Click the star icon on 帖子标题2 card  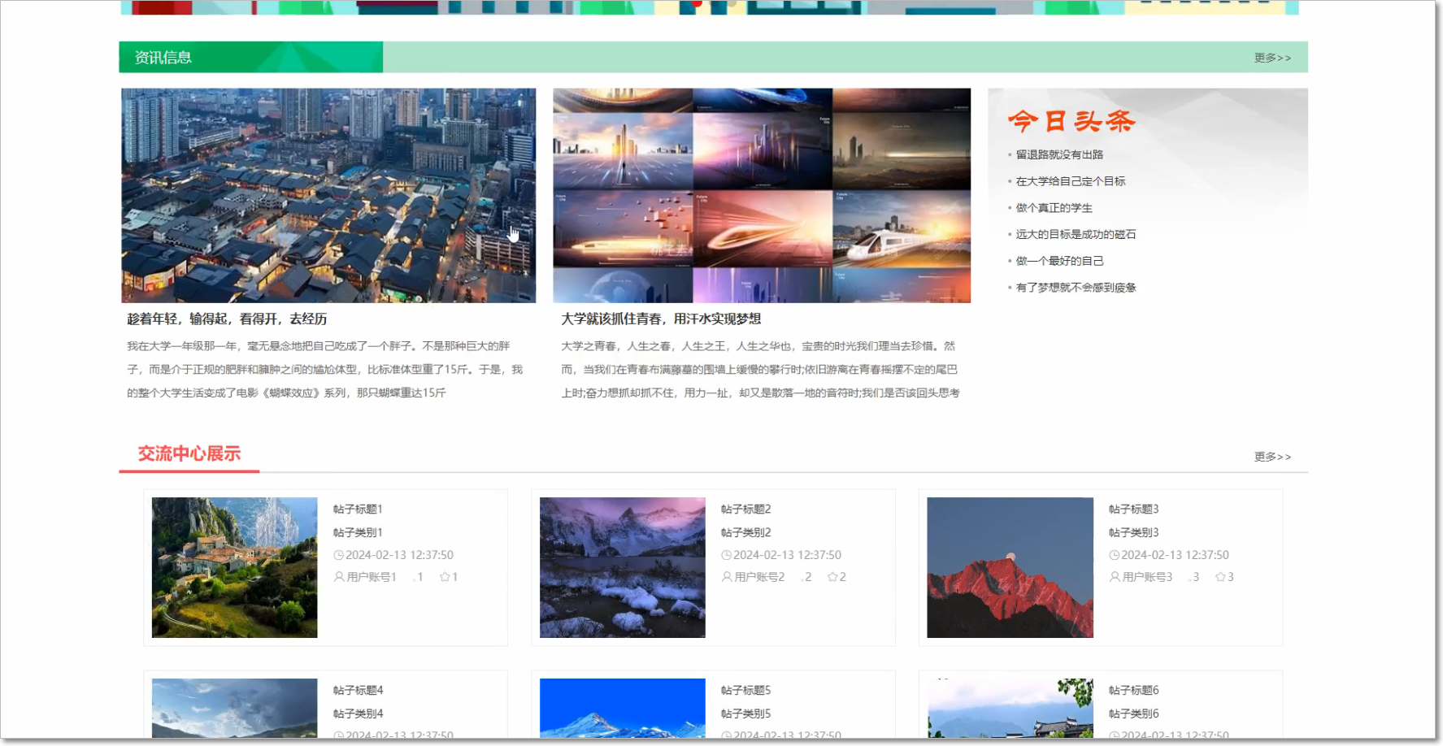[x=832, y=577]
